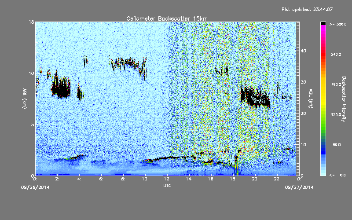Click the 10 kft tick on the AGL (kft) axis
The image size is (352, 220).
point(303,144)
